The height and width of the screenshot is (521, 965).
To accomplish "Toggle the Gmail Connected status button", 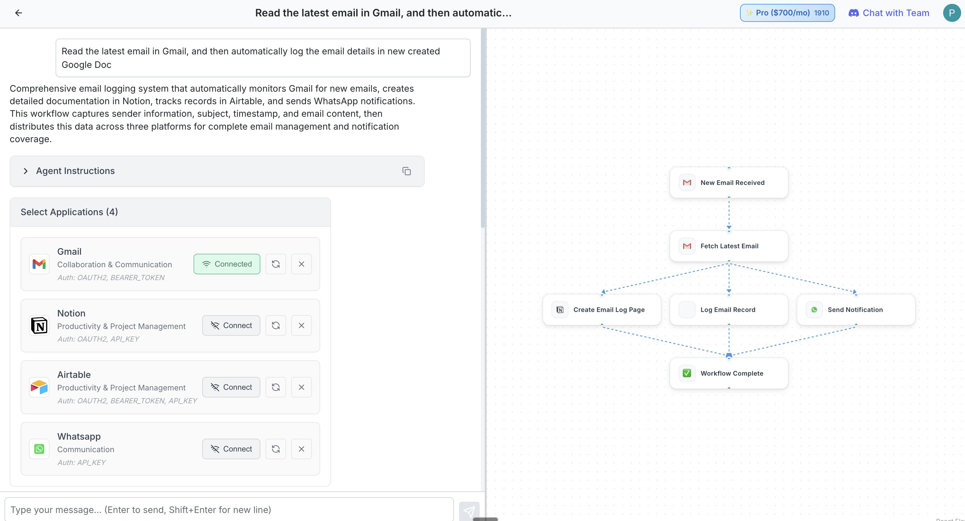I will [227, 264].
